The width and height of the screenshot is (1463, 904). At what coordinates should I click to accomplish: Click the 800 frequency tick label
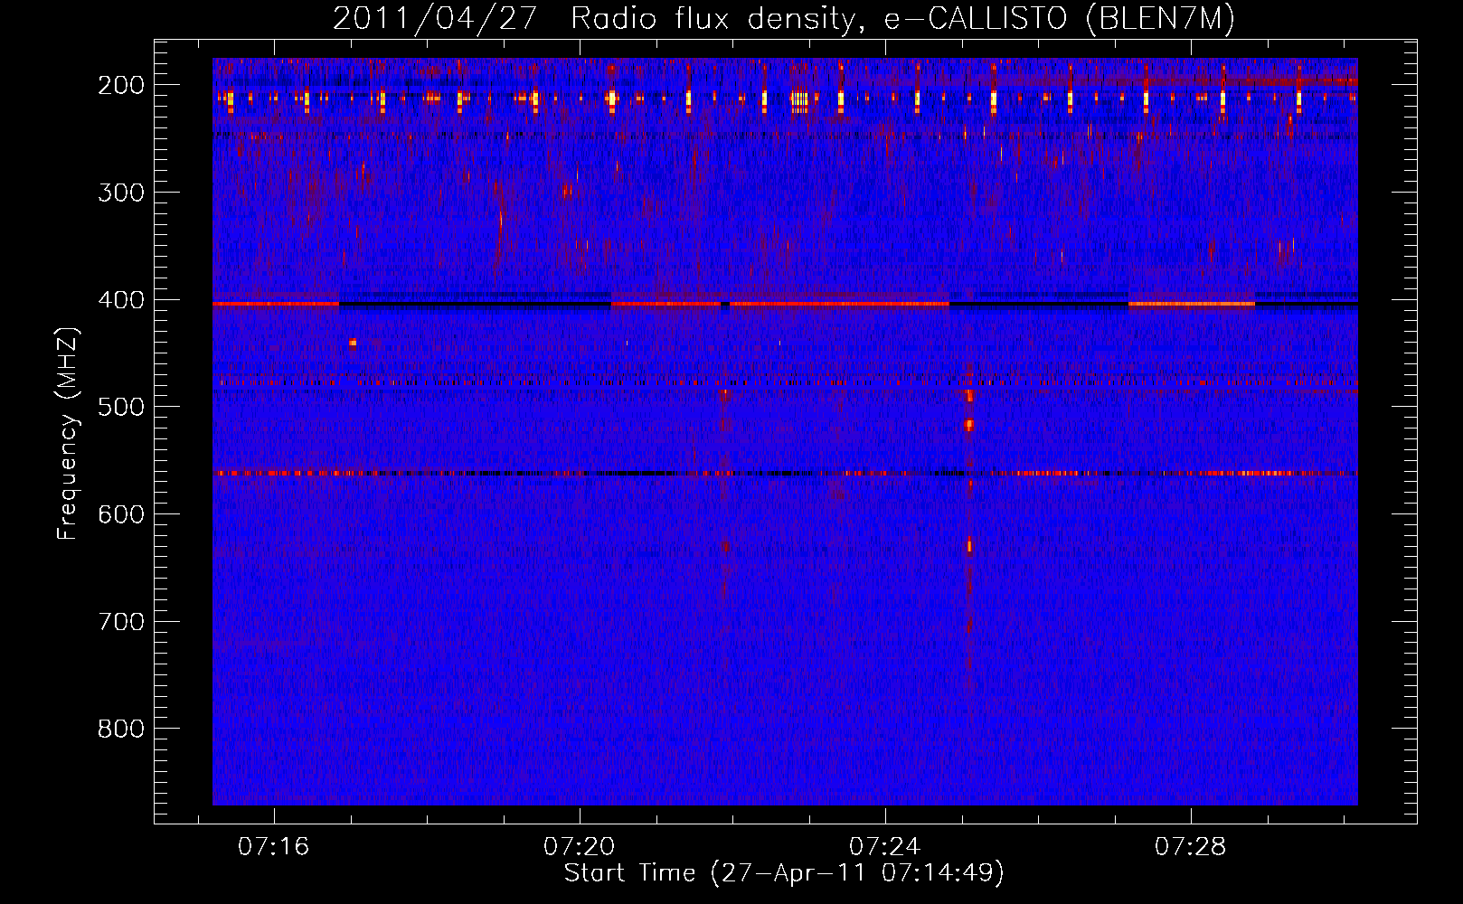(121, 729)
